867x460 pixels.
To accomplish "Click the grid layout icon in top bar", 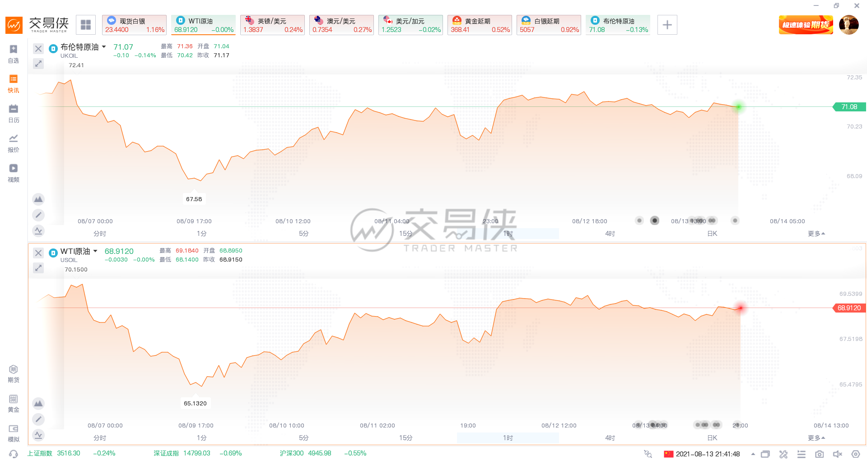I will 86,25.
